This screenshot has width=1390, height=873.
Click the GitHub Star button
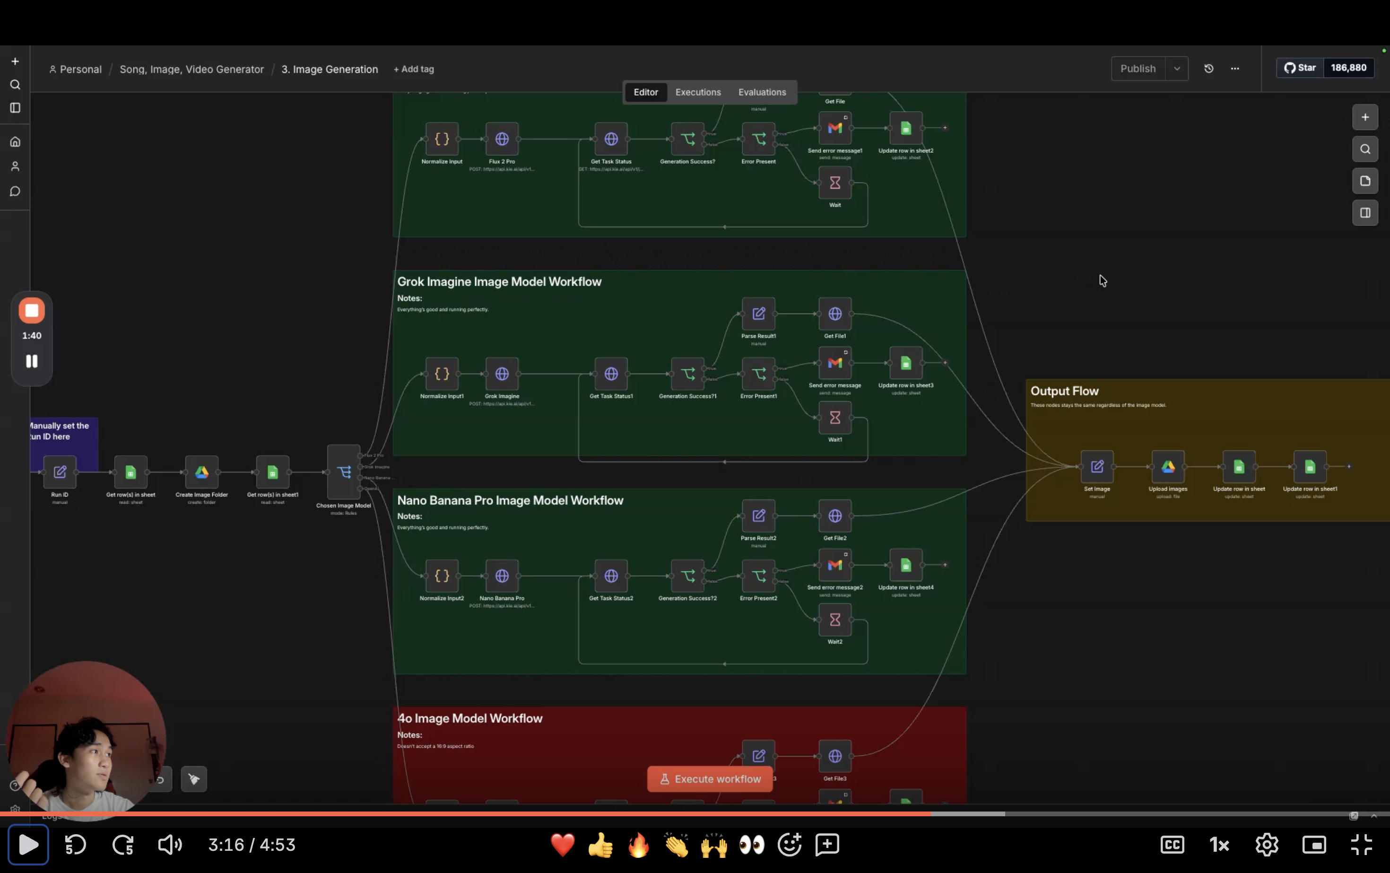(x=1300, y=68)
